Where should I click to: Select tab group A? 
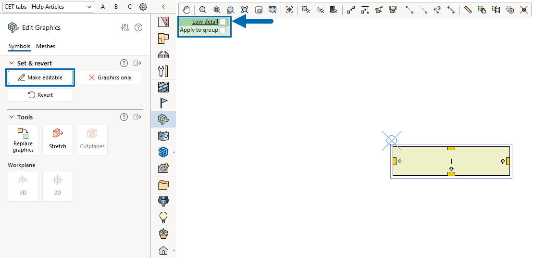click(103, 6)
